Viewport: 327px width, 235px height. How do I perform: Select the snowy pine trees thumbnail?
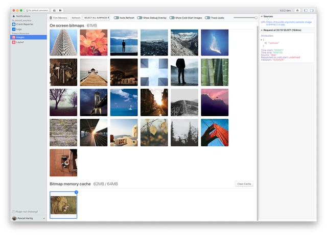pos(184,133)
